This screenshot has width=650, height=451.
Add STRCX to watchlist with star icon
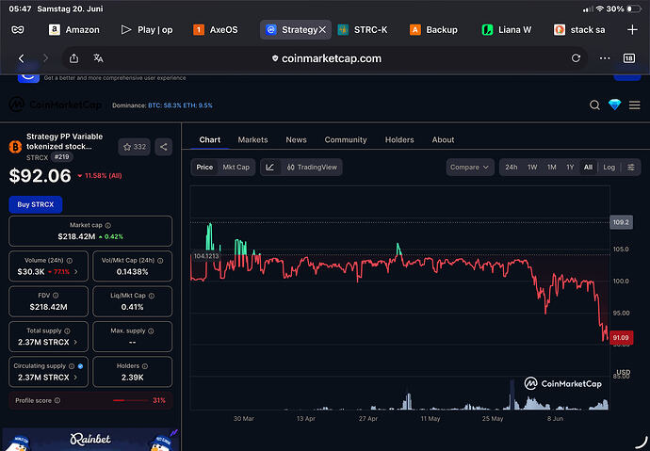tap(134, 147)
